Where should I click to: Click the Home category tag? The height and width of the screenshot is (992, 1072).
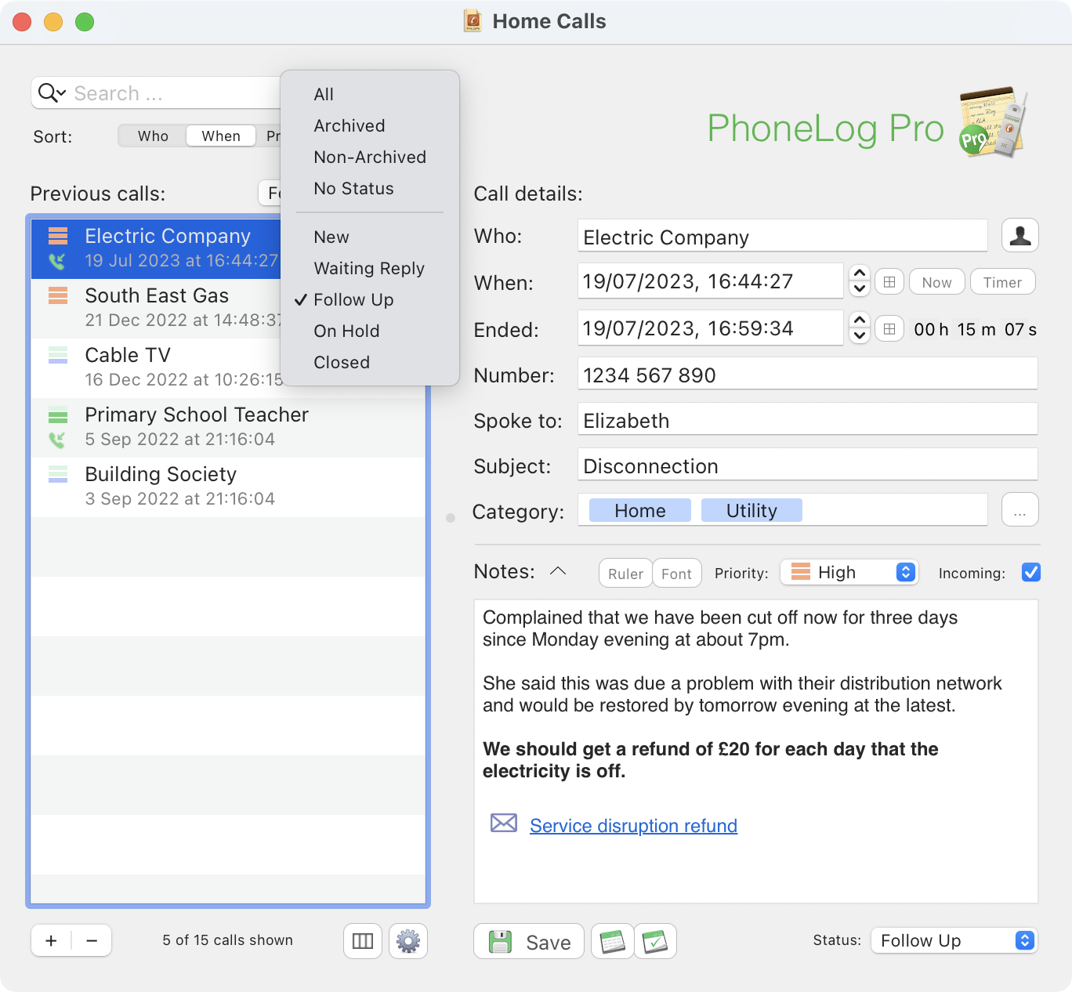coord(639,510)
